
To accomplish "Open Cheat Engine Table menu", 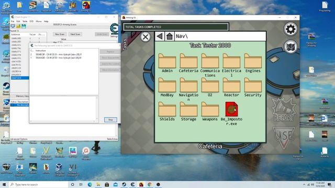I will point(25,21).
